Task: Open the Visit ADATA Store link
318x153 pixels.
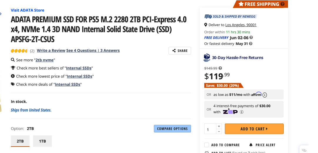Action: click(x=28, y=10)
